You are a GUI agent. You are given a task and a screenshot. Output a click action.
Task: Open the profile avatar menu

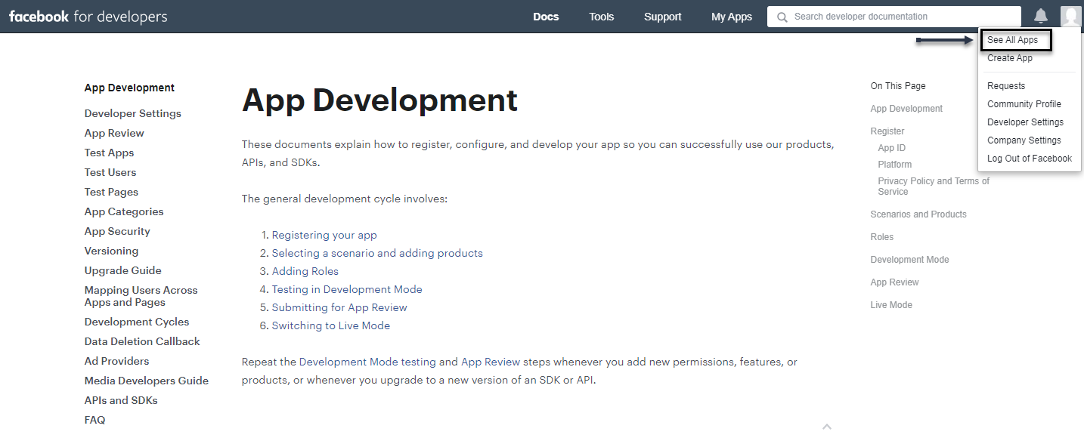1070,16
